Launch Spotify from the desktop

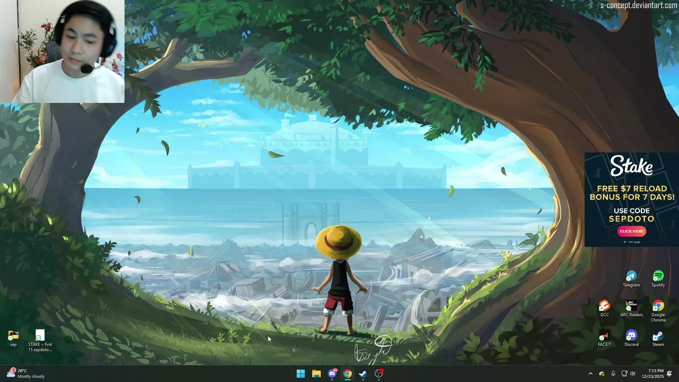[x=658, y=279]
